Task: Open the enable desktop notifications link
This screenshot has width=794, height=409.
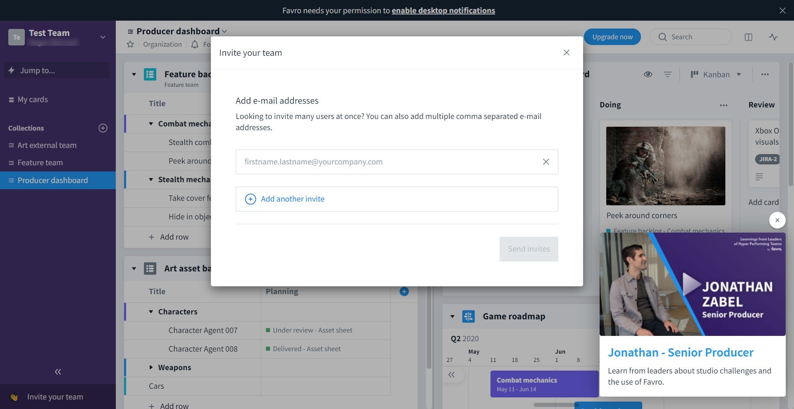Action: pyautogui.click(x=443, y=10)
